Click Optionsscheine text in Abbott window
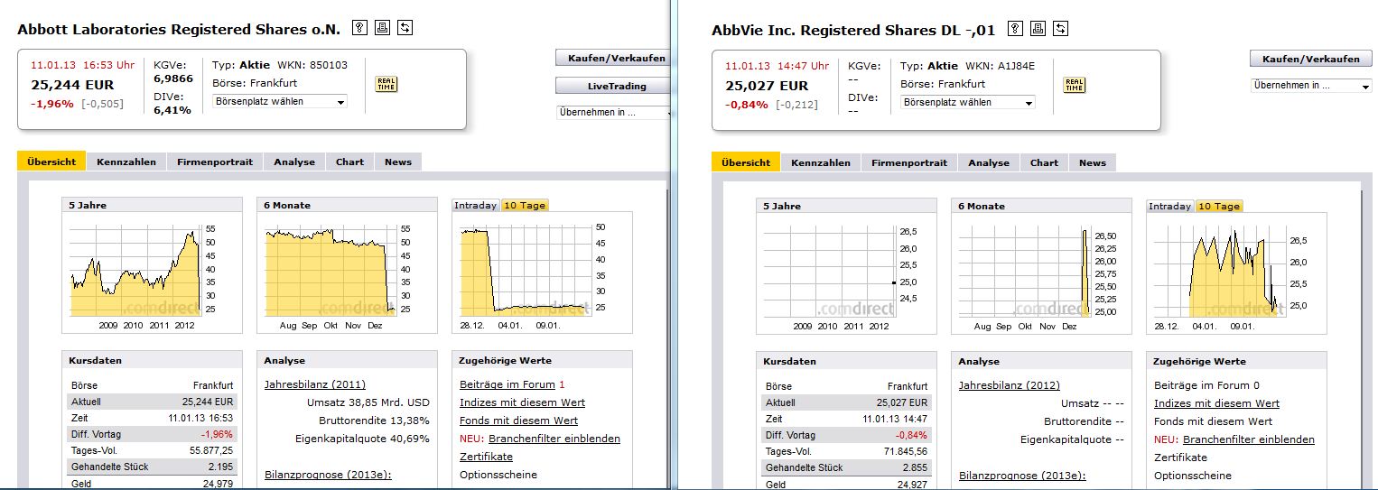 (498, 475)
